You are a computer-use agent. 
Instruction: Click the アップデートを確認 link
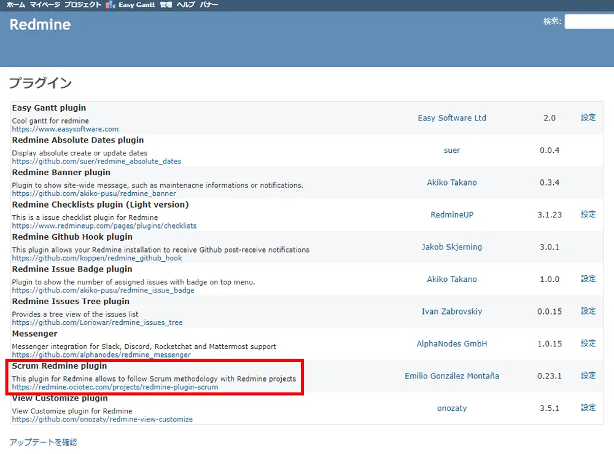click(x=43, y=442)
